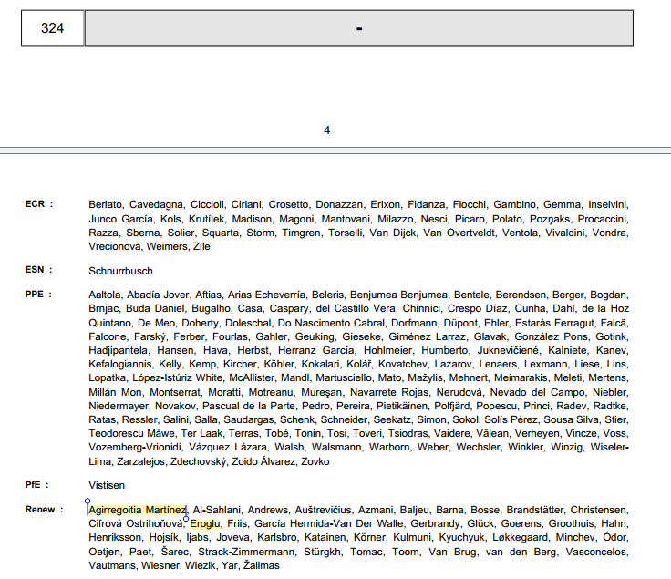Click the name Solís Pérez
This screenshot has width=671, height=579.
point(511,419)
